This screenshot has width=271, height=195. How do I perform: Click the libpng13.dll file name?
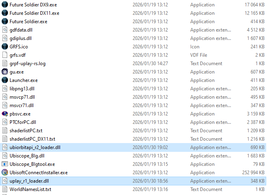22,89
